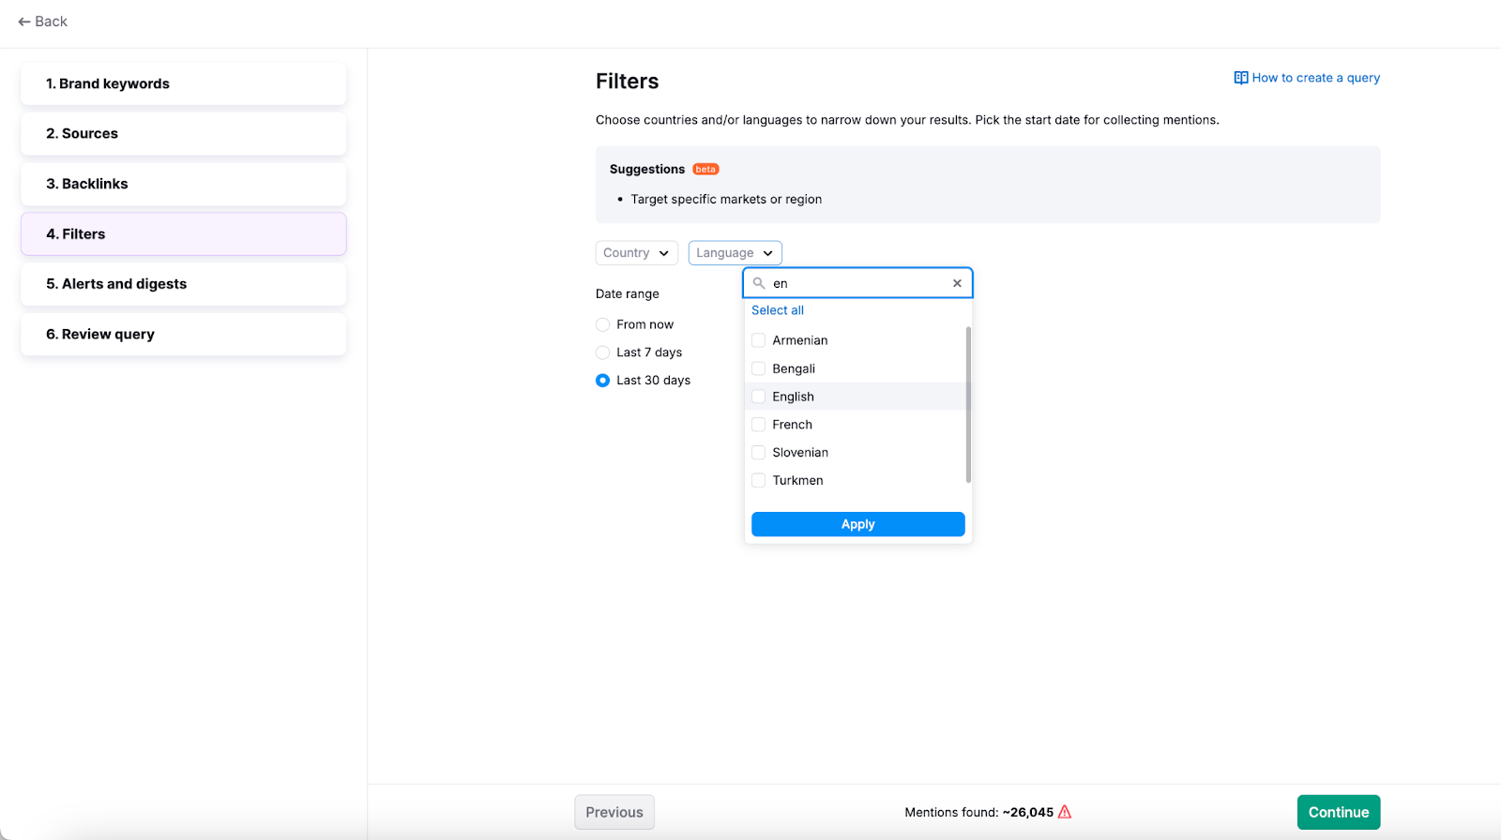Click the language list scrollbar
Viewport: 1501px width, 840px height.
(968, 404)
